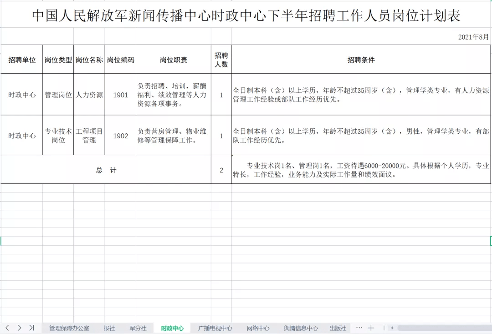This screenshot has height=334, width=492.
Task: Select the 管理岗位 cell
Action: 58,94
